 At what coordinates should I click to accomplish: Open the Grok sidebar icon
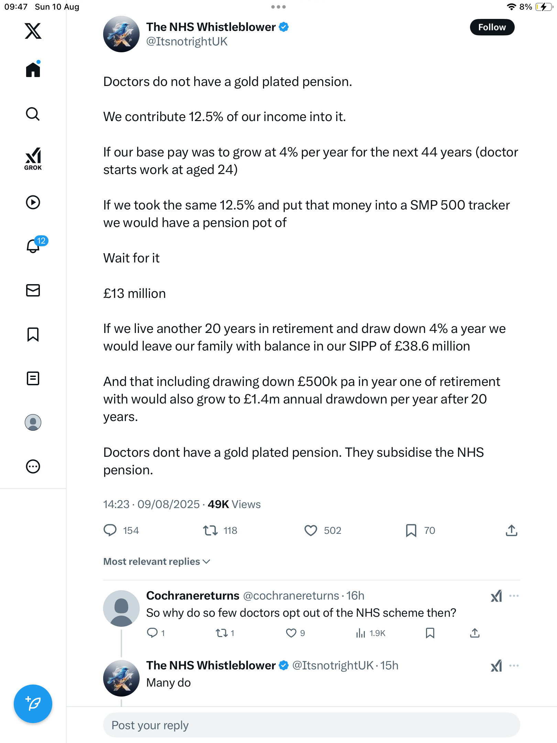click(x=33, y=159)
